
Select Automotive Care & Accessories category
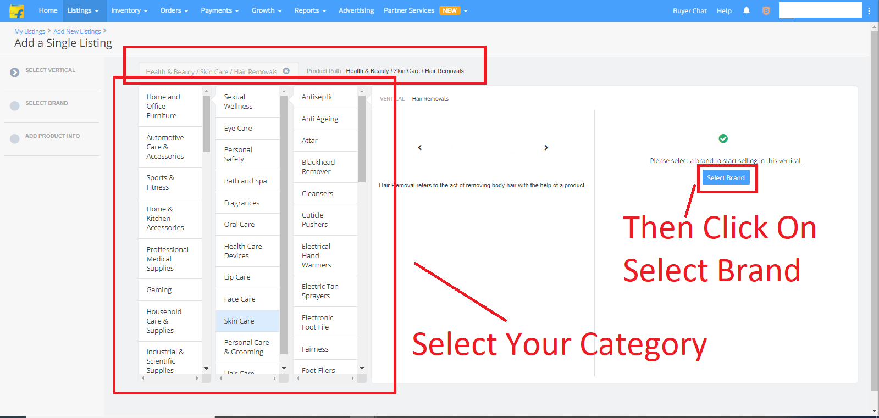(x=170, y=147)
